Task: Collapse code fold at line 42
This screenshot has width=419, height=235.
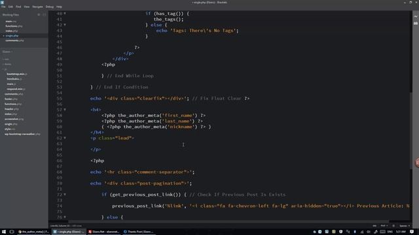Action: 65,25
